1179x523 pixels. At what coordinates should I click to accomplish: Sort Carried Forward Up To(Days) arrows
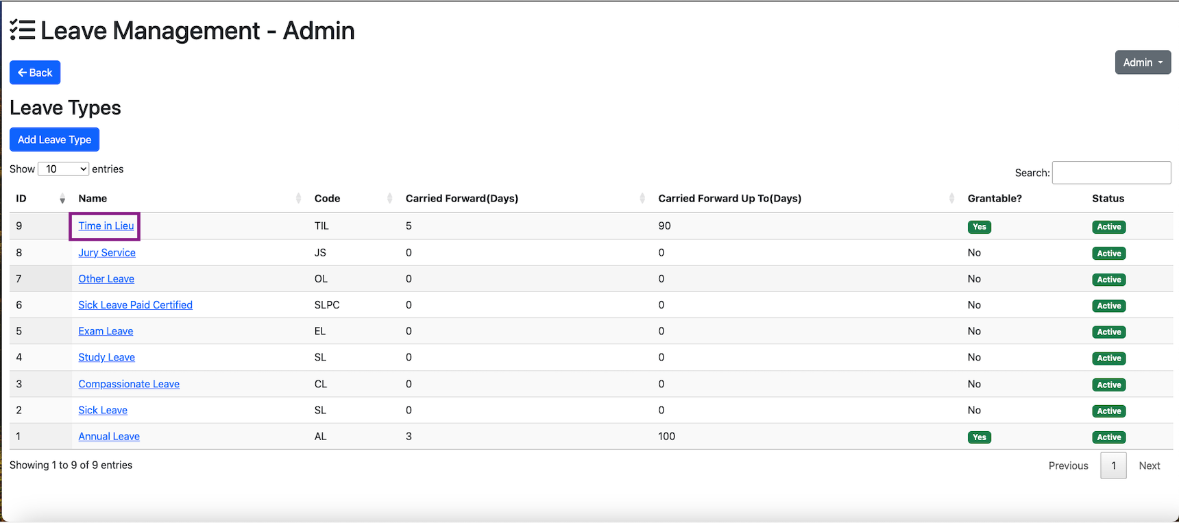click(x=951, y=199)
